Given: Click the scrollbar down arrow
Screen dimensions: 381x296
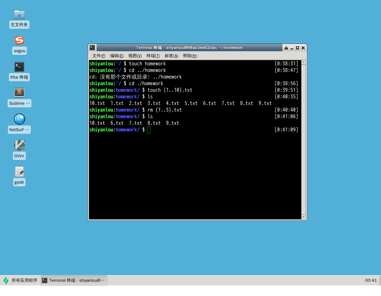Looking at the screenshot, I should tap(303, 217).
